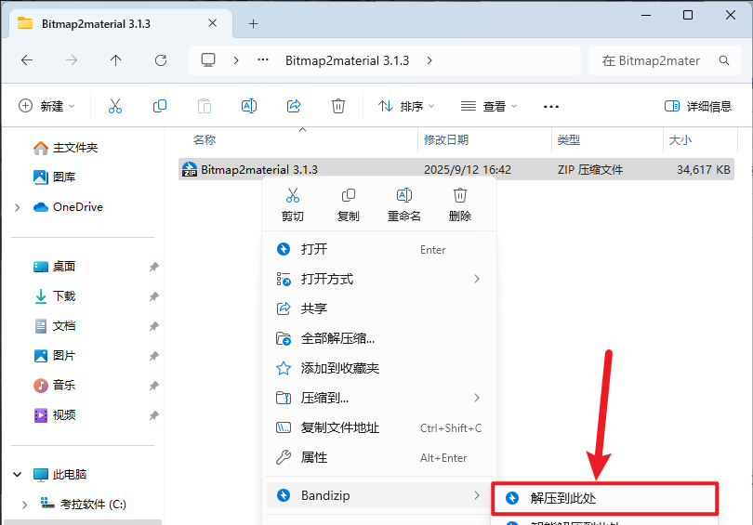This screenshot has height=525, width=753.
Task: Open 音乐 in the sidebar
Action: (x=54, y=386)
